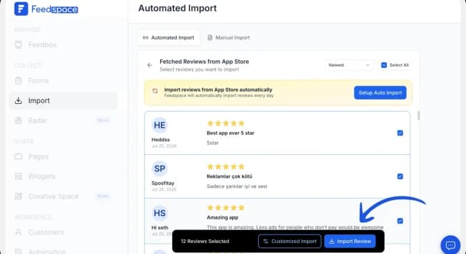Click the Widgets icon in sidebar
Viewport: 466px width, 254px height.
pyautogui.click(x=19, y=176)
